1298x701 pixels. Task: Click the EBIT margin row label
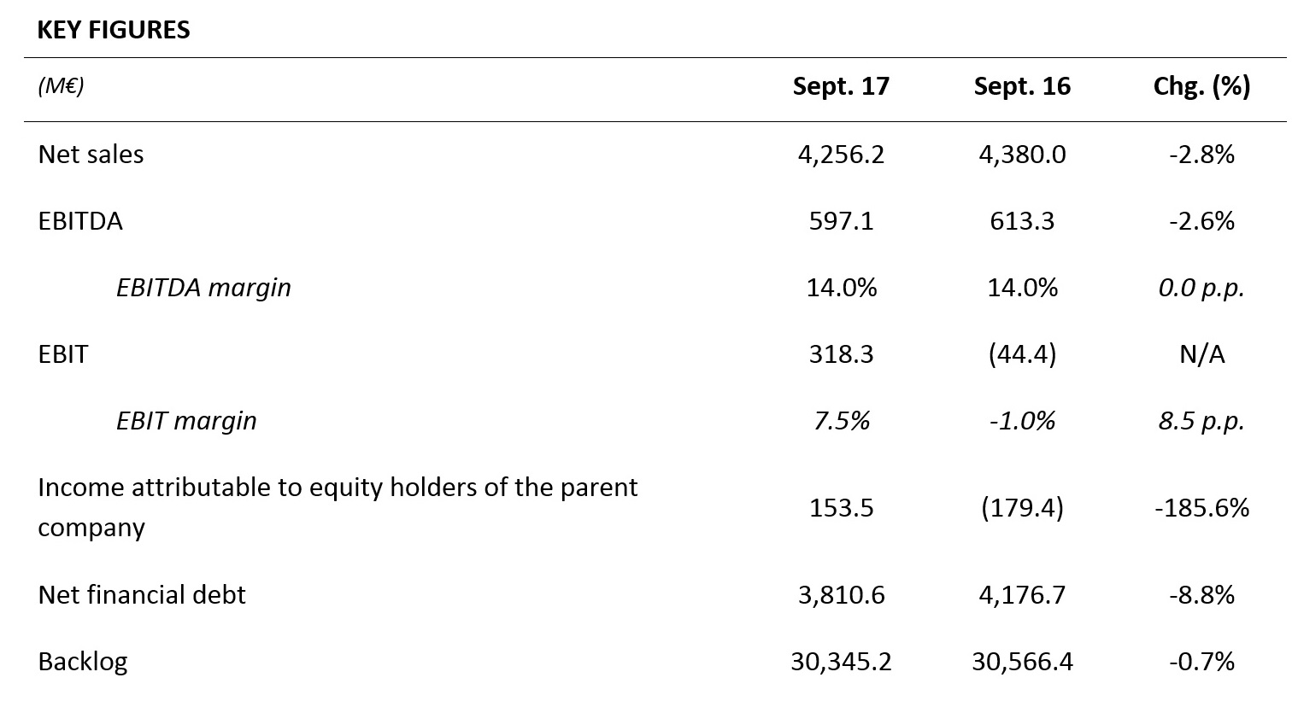click(186, 421)
